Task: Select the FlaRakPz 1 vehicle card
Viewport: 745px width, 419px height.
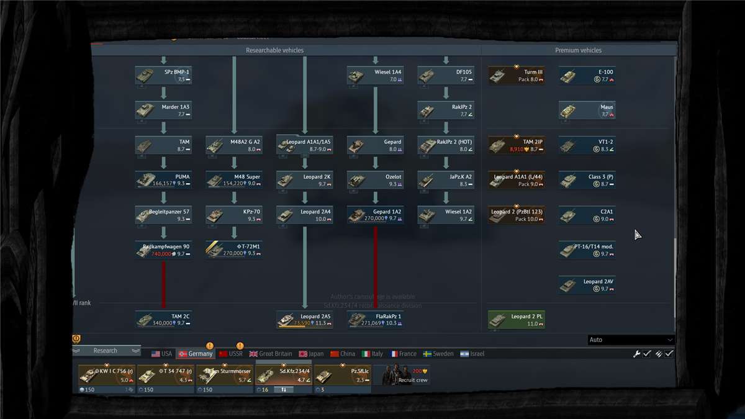Action: coord(375,320)
